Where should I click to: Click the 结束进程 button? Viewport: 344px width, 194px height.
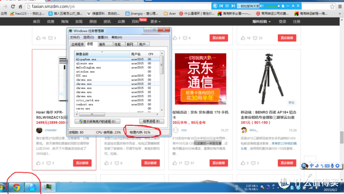[152, 121]
